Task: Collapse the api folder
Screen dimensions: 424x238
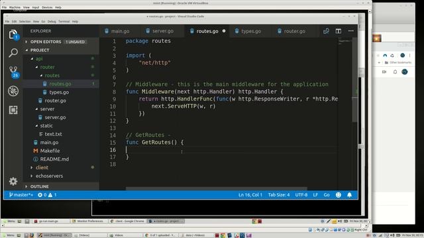Action: click(39, 59)
